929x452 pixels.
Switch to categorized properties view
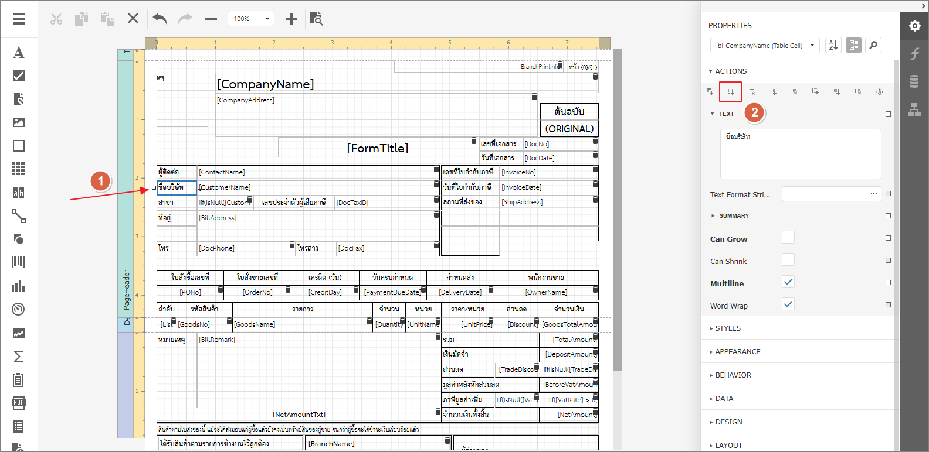coord(854,45)
